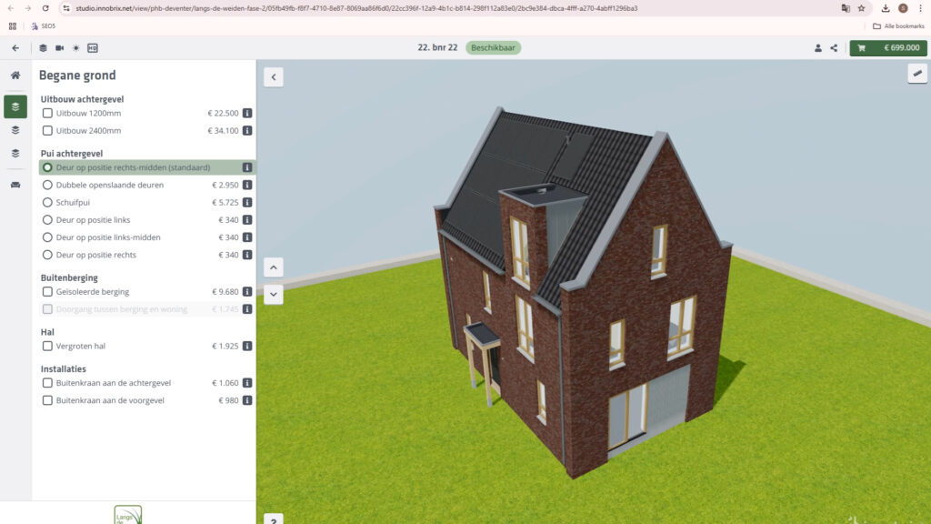Click the back arrow in app header
931x524 pixels.
(x=15, y=48)
